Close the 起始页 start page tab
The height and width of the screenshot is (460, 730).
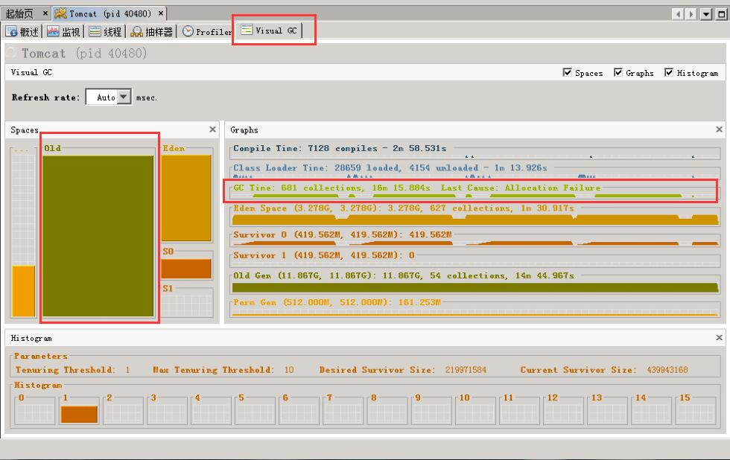(45, 13)
